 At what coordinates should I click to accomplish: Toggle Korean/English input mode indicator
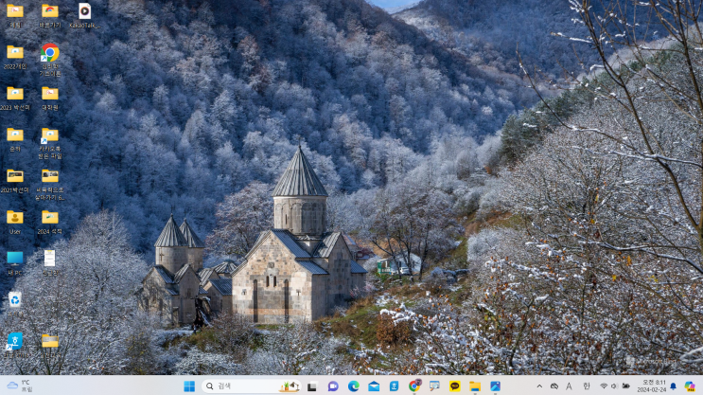(x=586, y=386)
